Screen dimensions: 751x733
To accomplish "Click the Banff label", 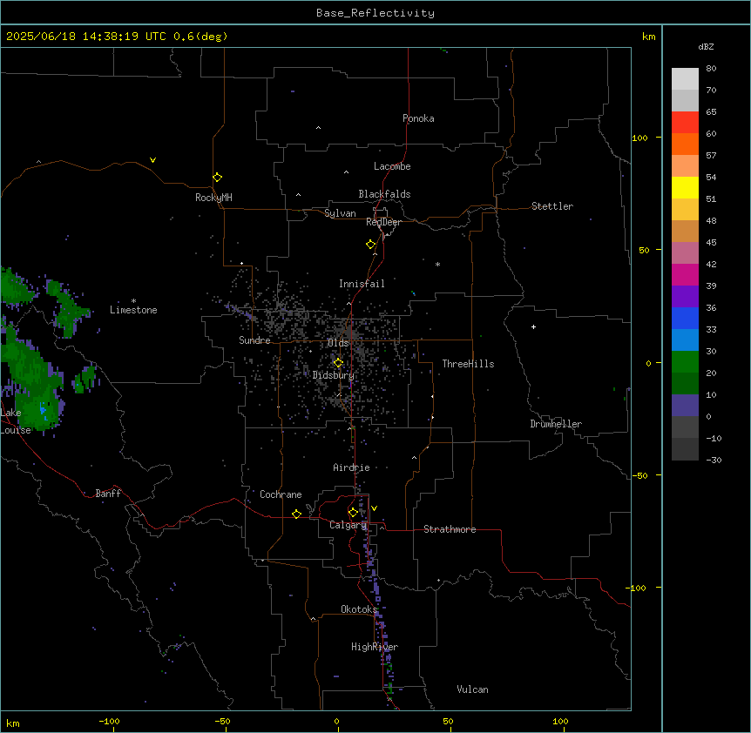I will click(x=108, y=494).
